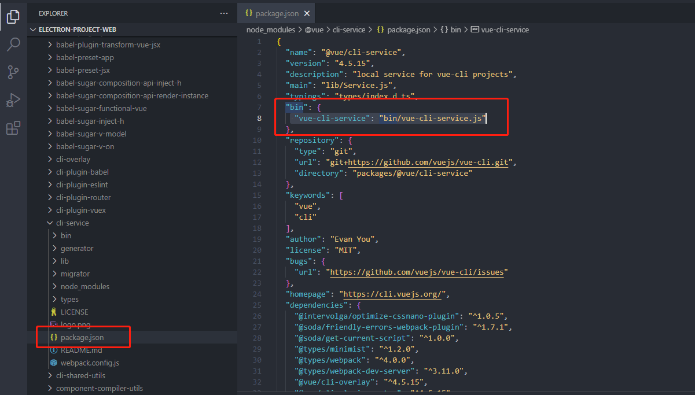Expand the cli-plugin-router folder
The height and width of the screenshot is (395, 695).
click(x=83, y=197)
